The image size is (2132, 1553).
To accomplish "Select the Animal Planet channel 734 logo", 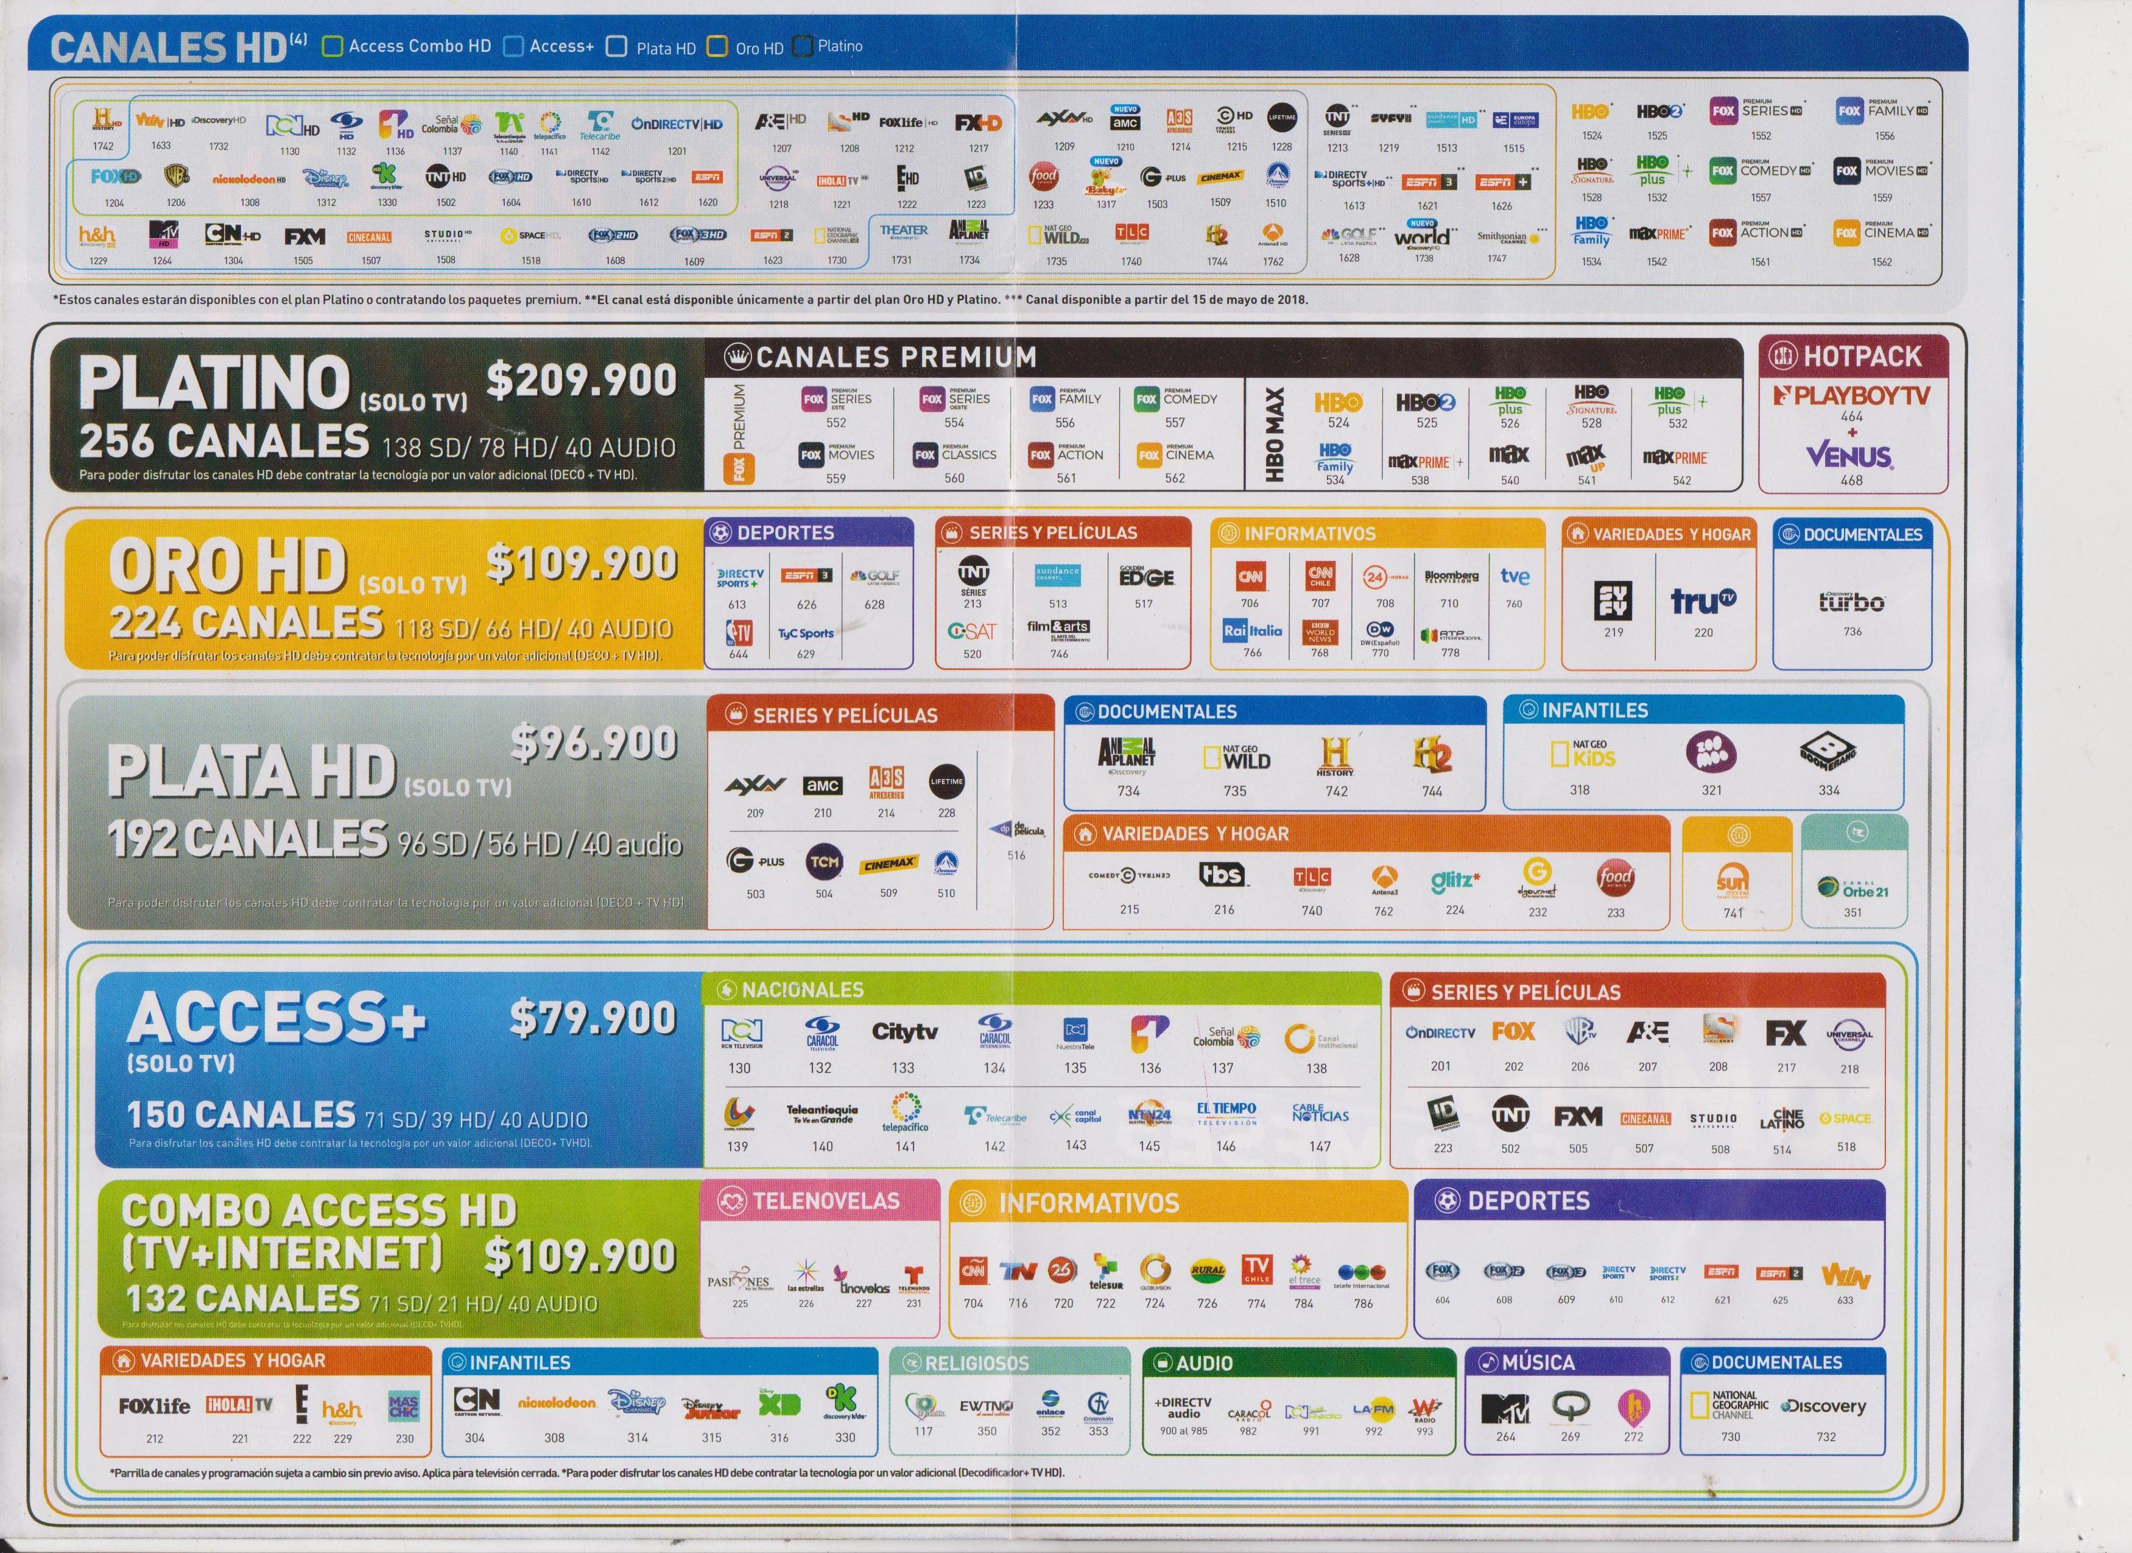I will pos(1126,754).
